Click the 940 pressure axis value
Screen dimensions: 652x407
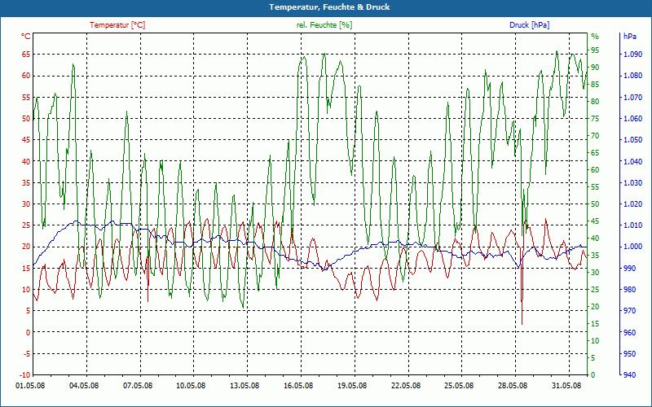click(630, 375)
